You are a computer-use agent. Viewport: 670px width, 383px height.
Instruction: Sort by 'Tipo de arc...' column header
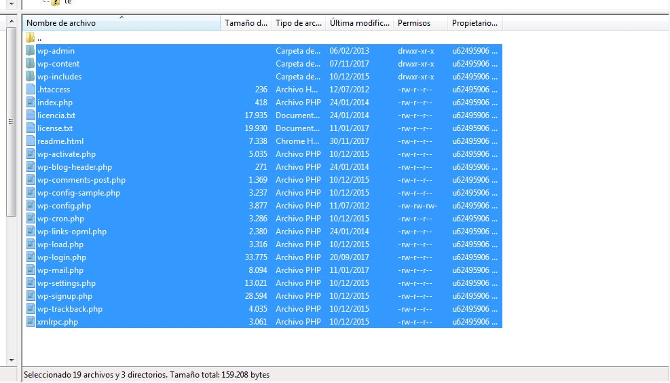[x=298, y=23]
